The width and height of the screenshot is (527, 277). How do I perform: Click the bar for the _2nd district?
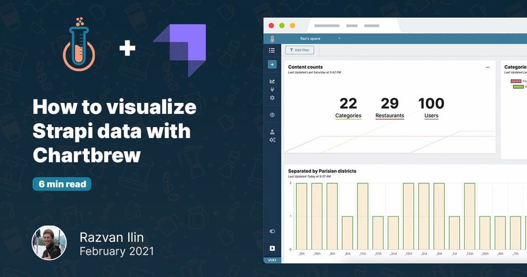393,233
